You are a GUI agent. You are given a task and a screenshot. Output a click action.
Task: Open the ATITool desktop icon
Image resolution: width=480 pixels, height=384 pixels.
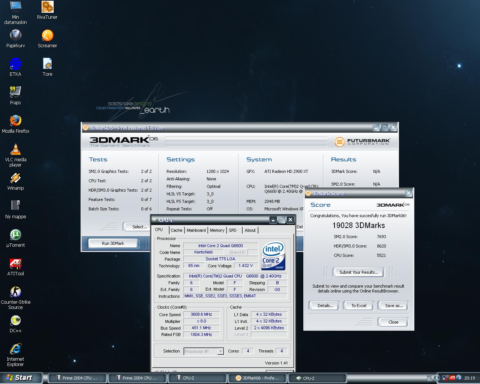pyautogui.click(x=15, y=267)
